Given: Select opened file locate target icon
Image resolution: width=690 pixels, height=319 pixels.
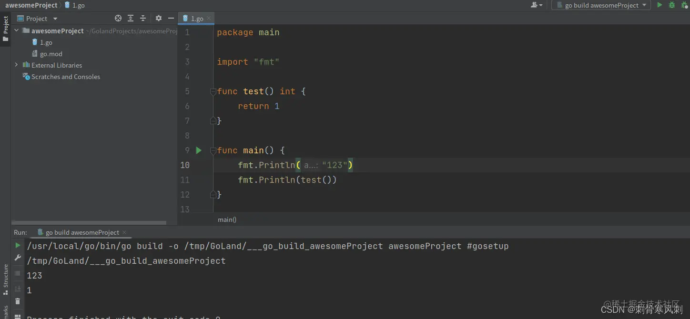Looking at the screenshot, I should pyautogui.click(x=118, y=18).
